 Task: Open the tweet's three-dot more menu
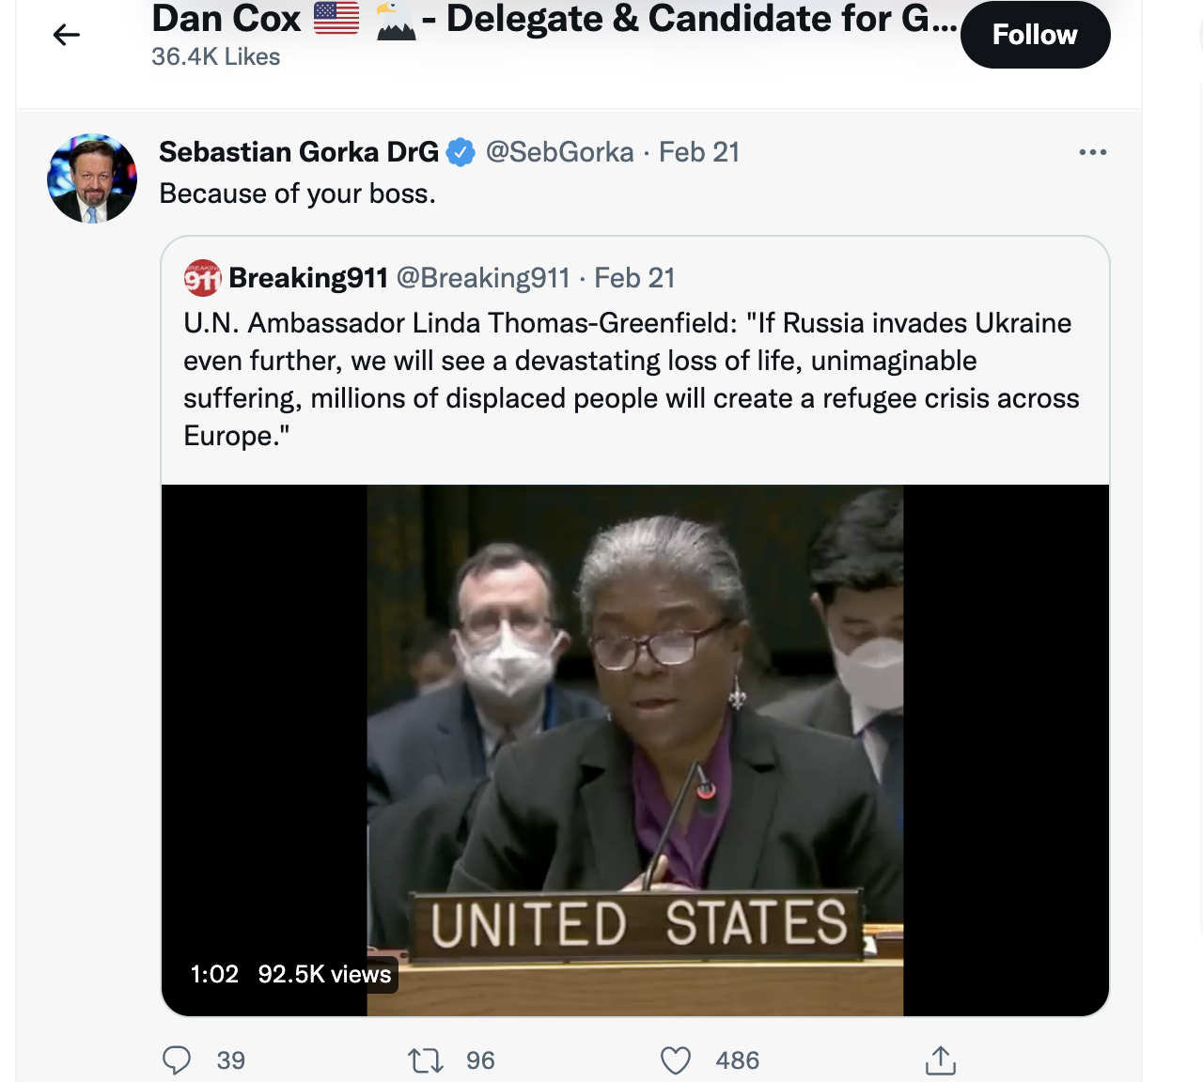point(1092,152)
